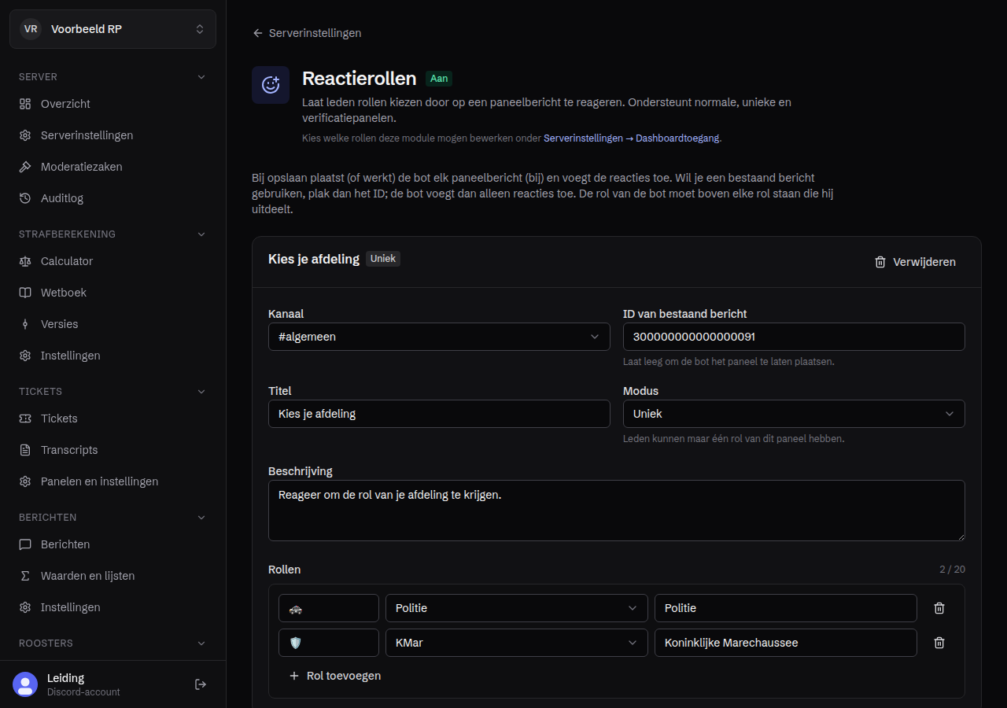Click the sigma icon for Waarden en lijsten

[x=25, y=576]
